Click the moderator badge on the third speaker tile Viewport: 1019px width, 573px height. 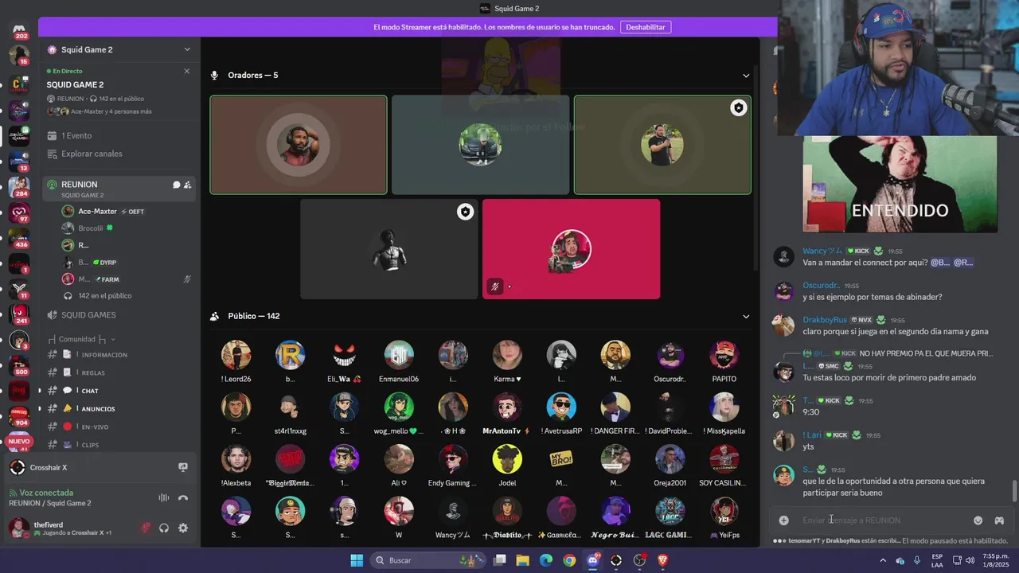tap(739, 108)
